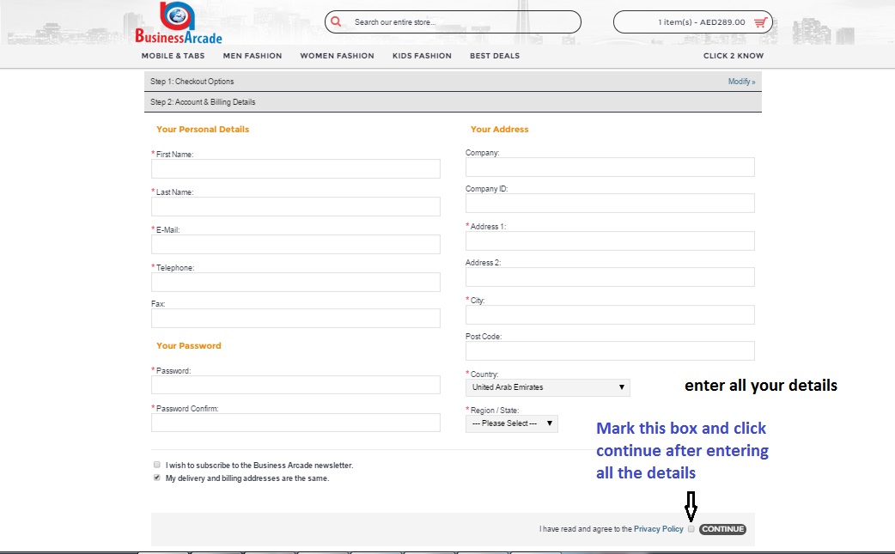Viewport: 895px width, 554px height.
Task: Click the Modify link for Step 1
Action: coord(741,82)
